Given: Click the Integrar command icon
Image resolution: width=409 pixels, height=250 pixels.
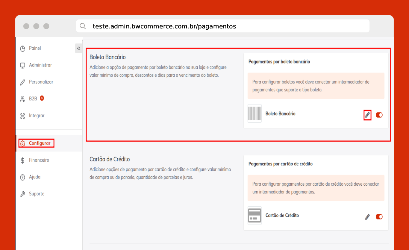Looking at the screenshot, I should coord(22,116).
